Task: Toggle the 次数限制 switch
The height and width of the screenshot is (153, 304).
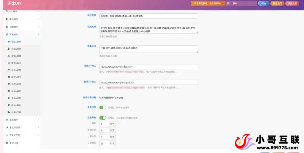Action: click(103, 118)
